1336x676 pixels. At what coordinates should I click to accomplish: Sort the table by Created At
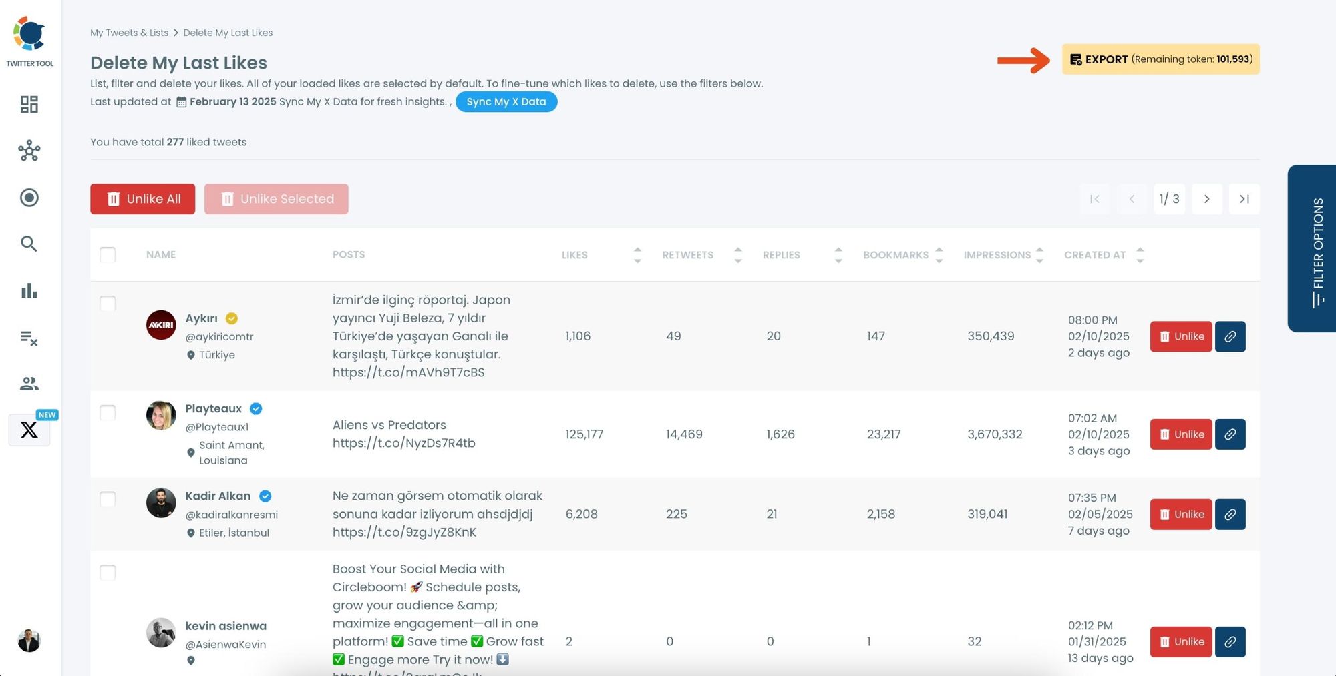tap(1140, 255)
